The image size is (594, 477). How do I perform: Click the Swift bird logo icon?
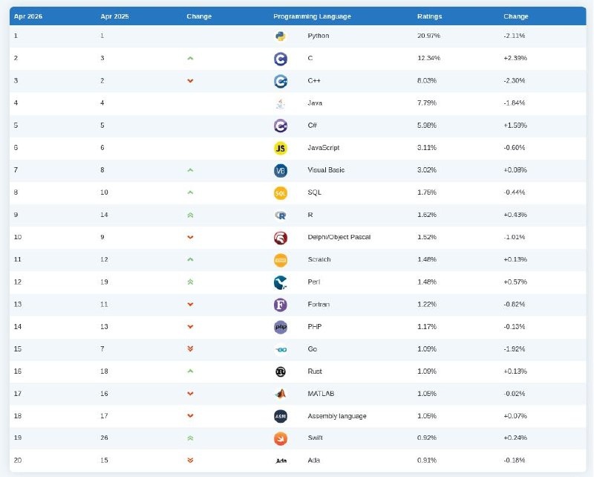[281, 438]
